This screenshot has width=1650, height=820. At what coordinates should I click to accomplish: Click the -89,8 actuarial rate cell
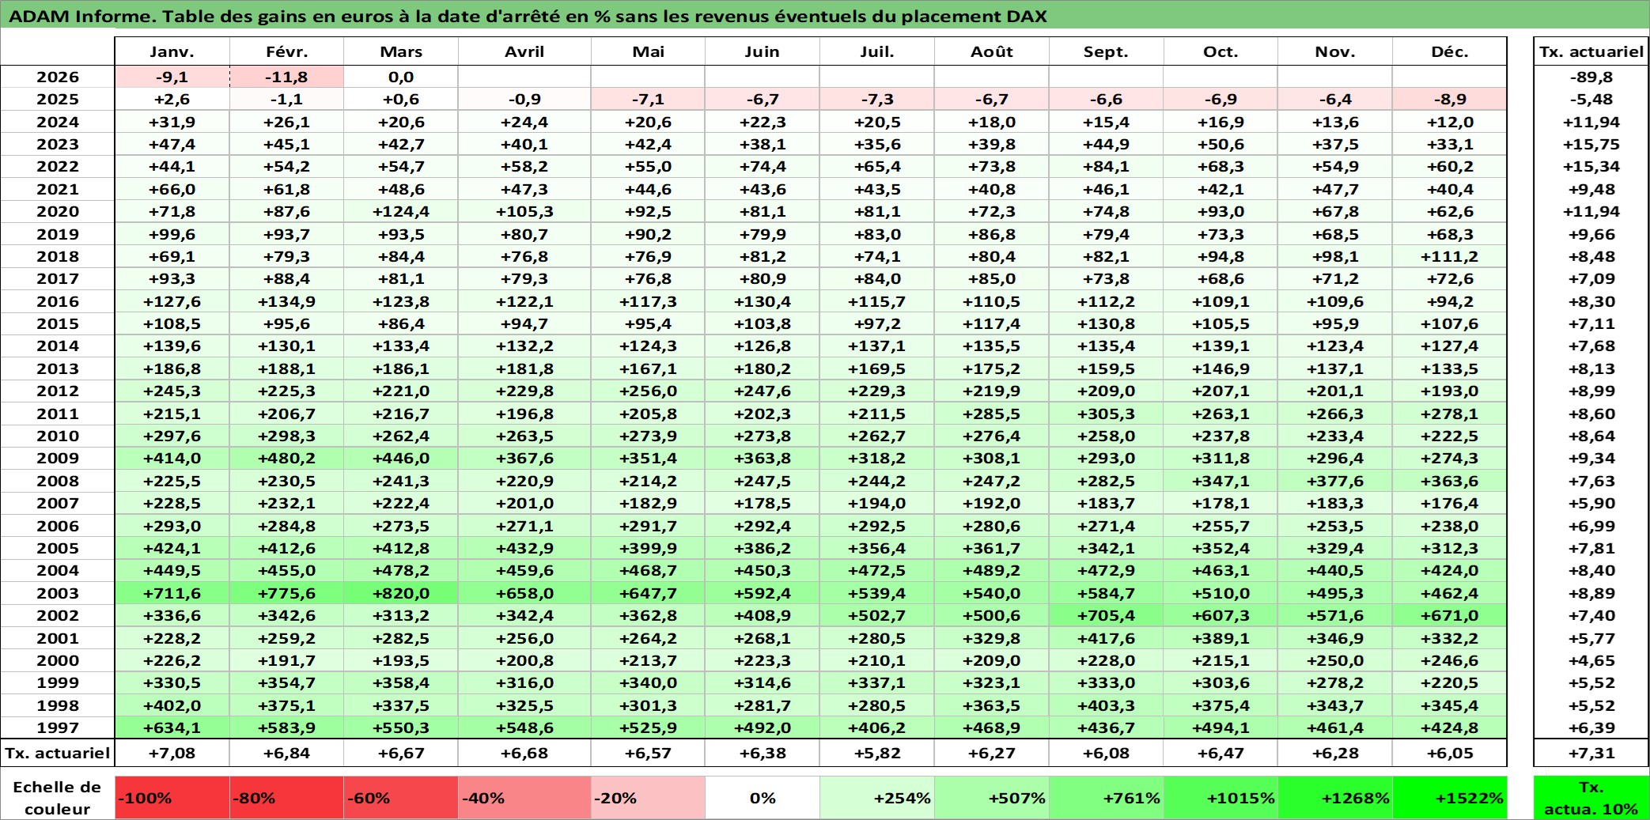[x=1591, y=77]
